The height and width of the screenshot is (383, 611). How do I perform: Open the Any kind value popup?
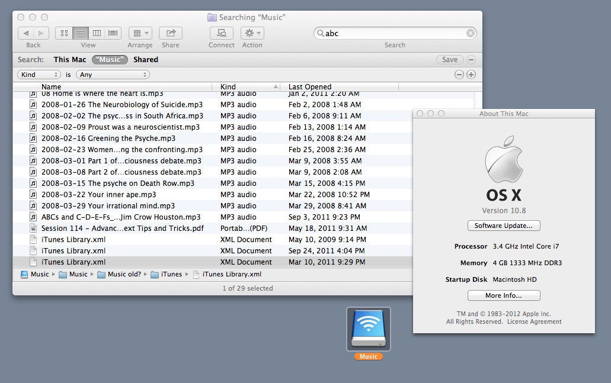113,75
